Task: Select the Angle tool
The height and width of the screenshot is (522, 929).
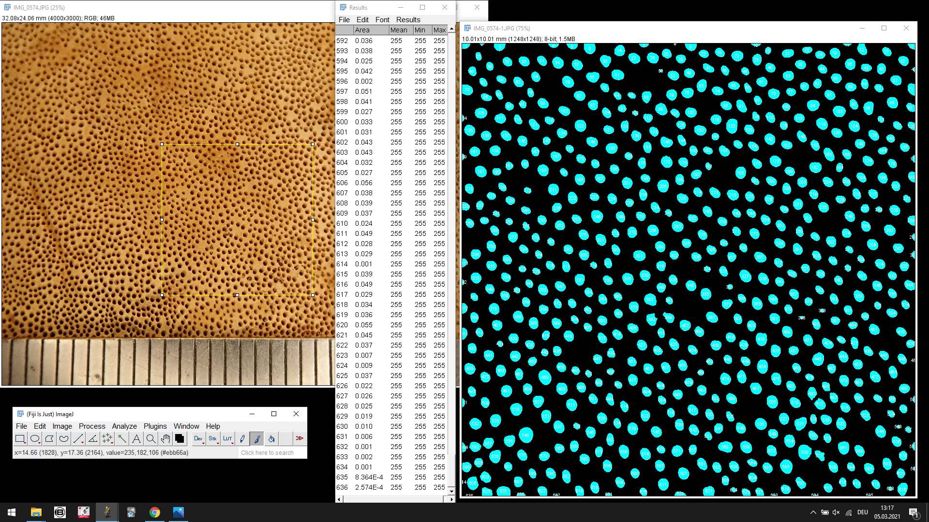Action: 93,439
